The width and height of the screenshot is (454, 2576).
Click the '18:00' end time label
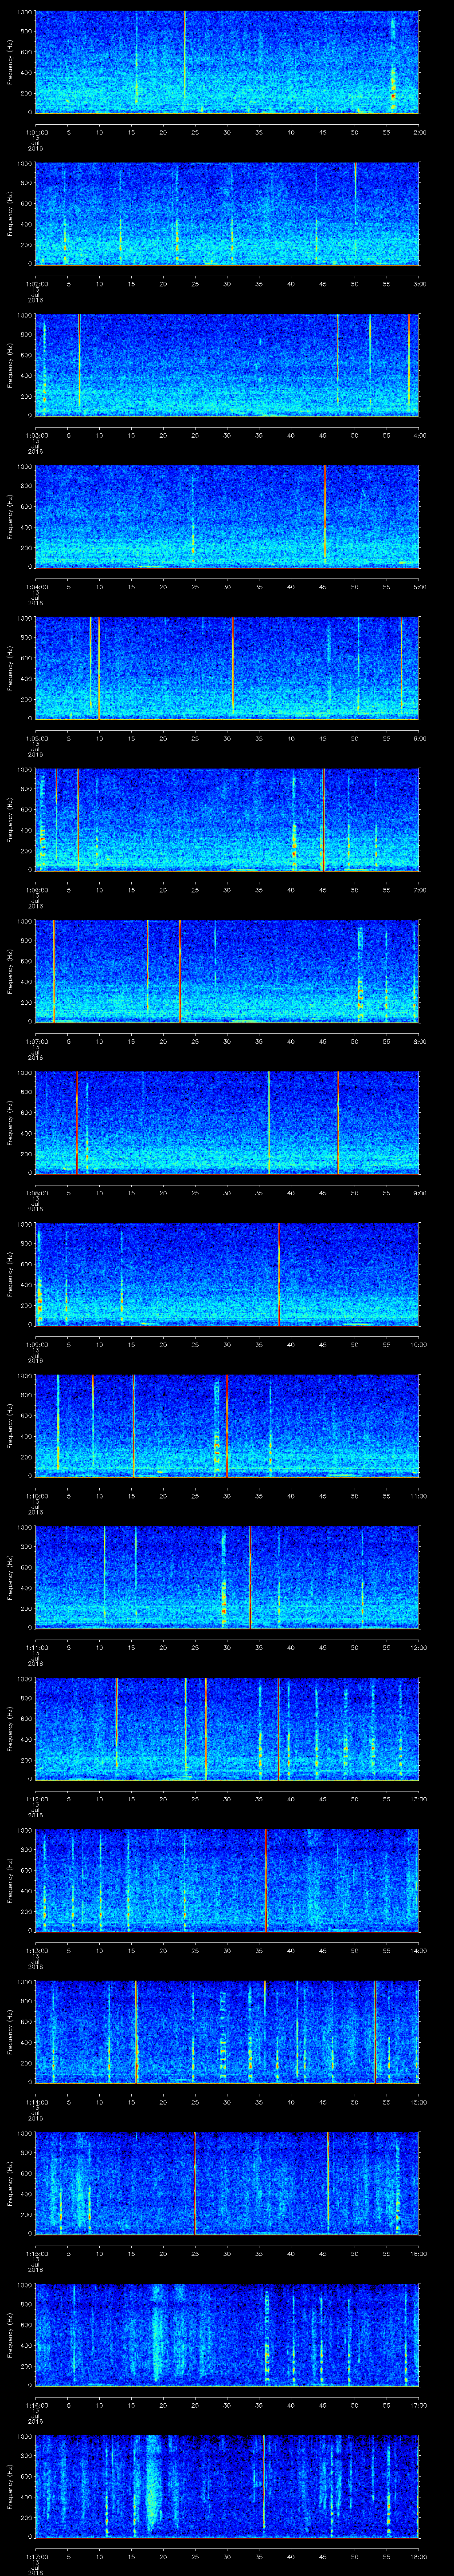coord(418,2555)
